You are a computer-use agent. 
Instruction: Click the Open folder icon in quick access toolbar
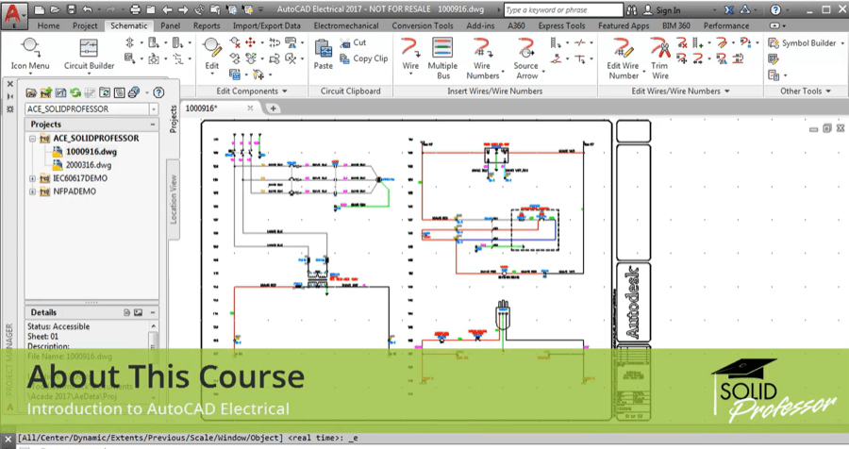tap(56, 9)
